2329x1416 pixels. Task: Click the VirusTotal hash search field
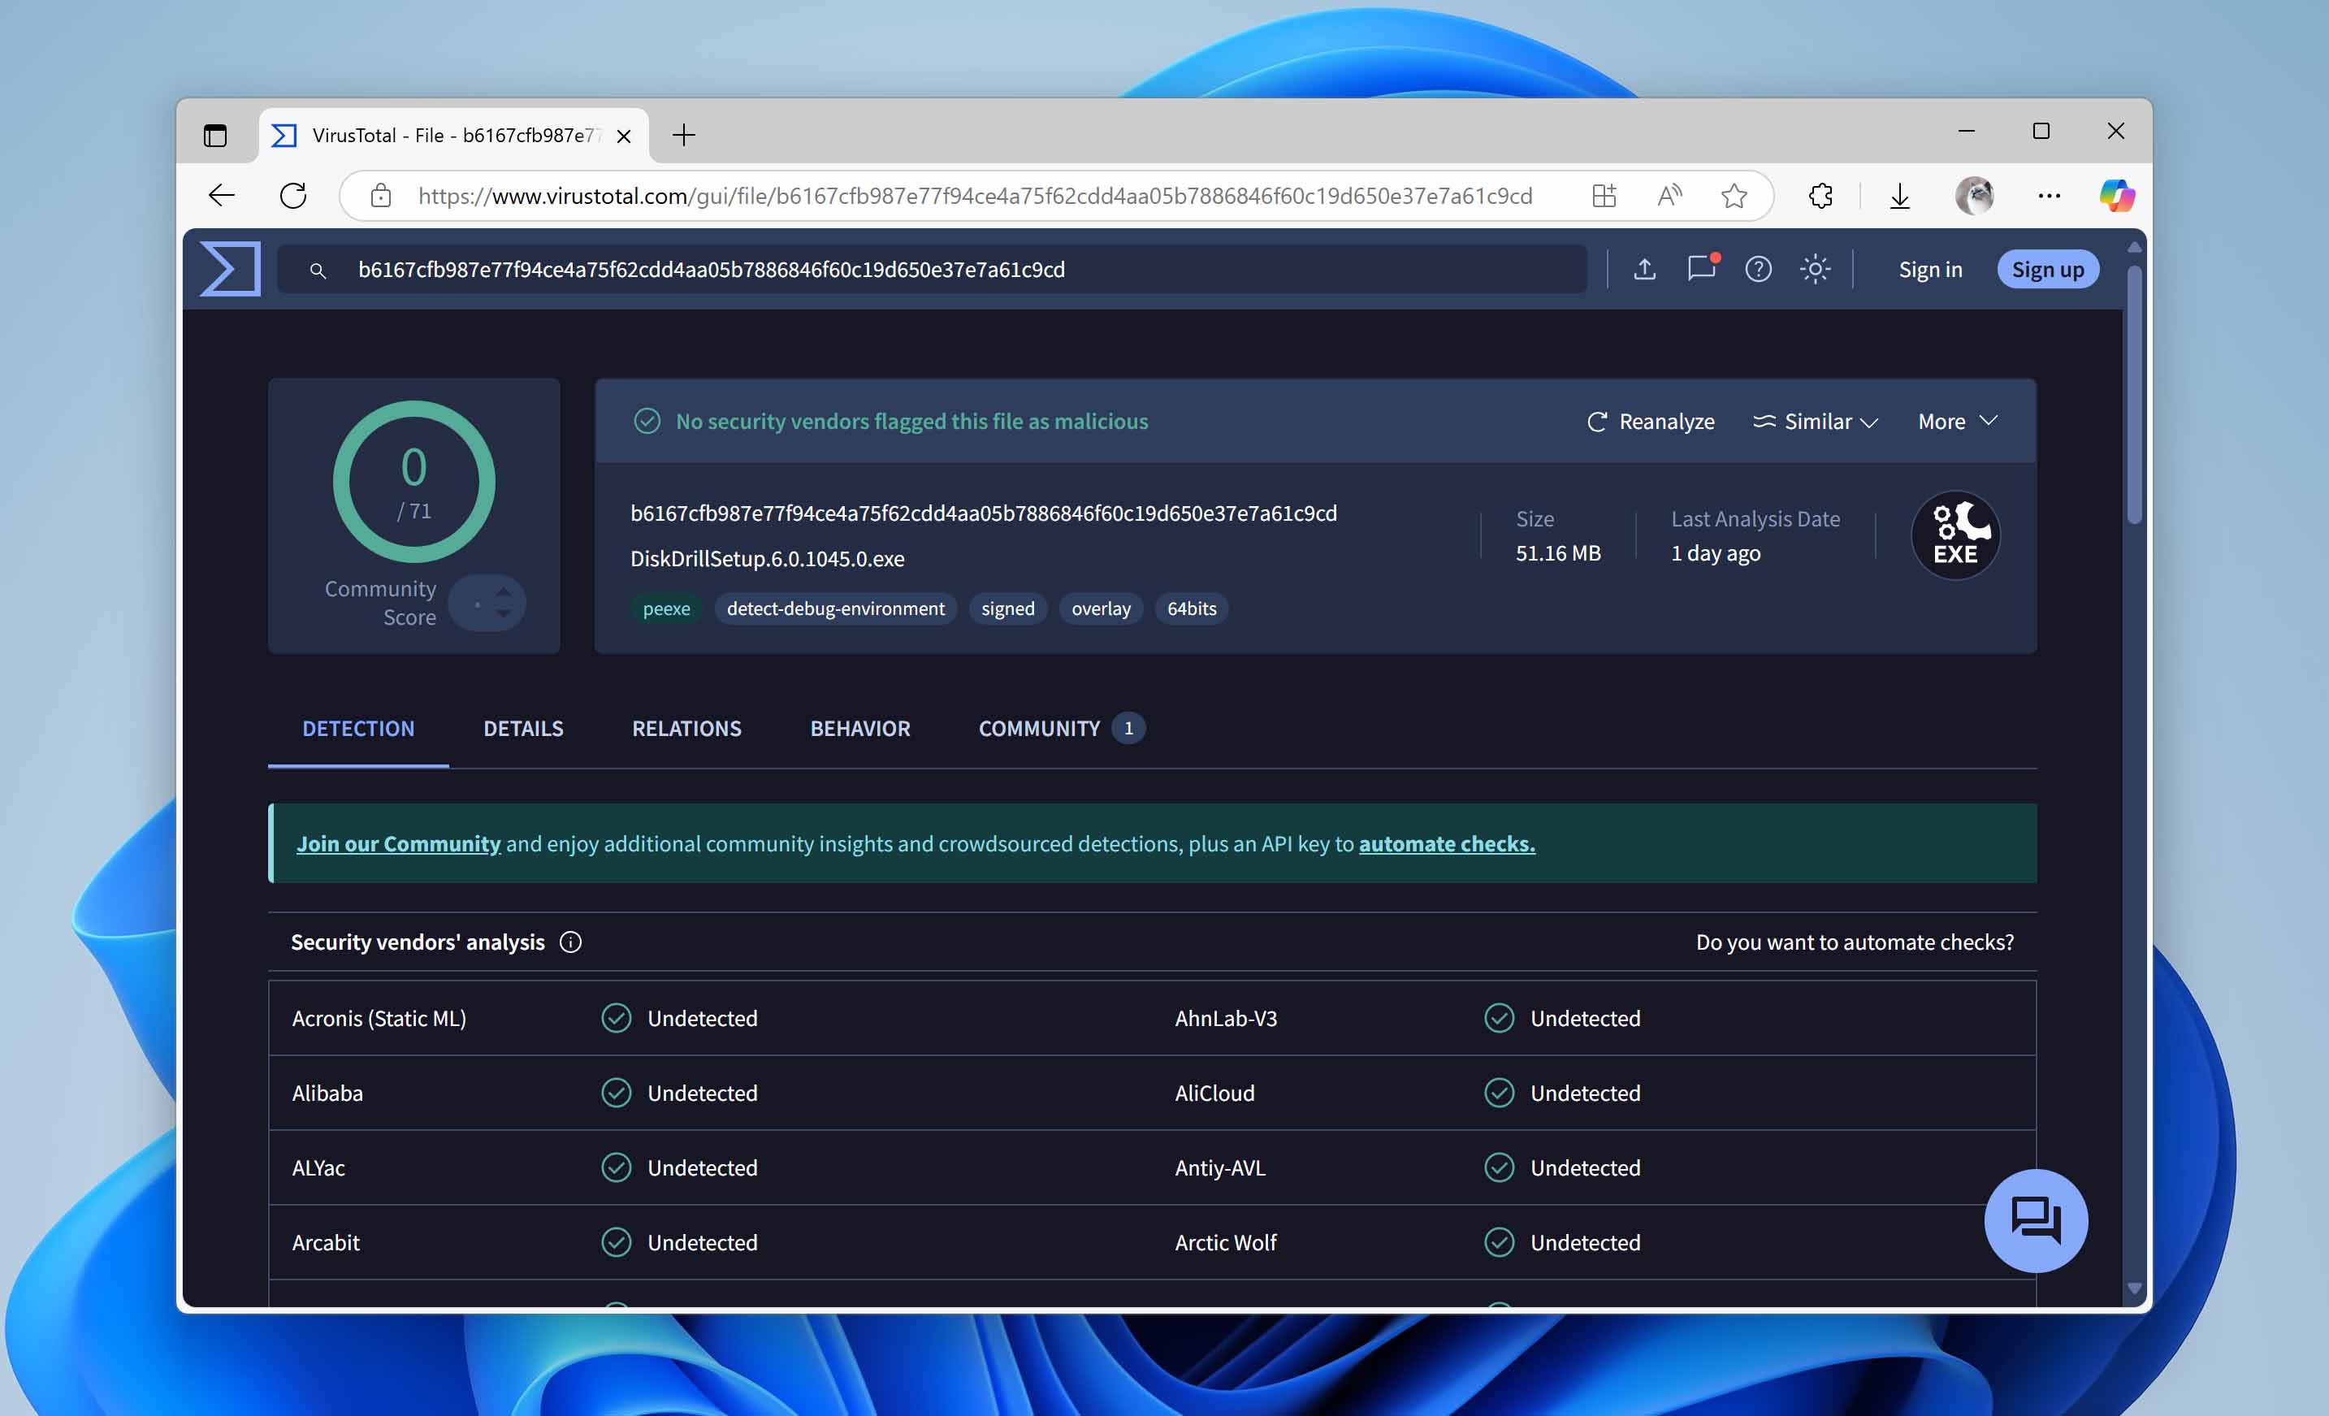pyautogui.click(x=932, y=270)
